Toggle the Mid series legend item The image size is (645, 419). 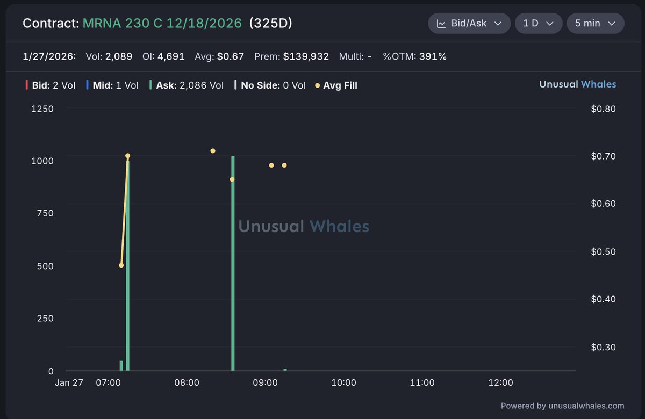[x=112, y=85]
